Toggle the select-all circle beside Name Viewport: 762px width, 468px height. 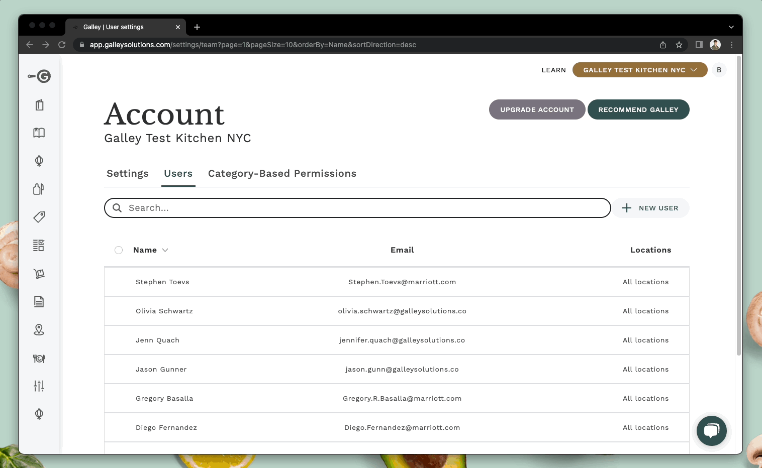pyautogui.click(x=119, y=250)
